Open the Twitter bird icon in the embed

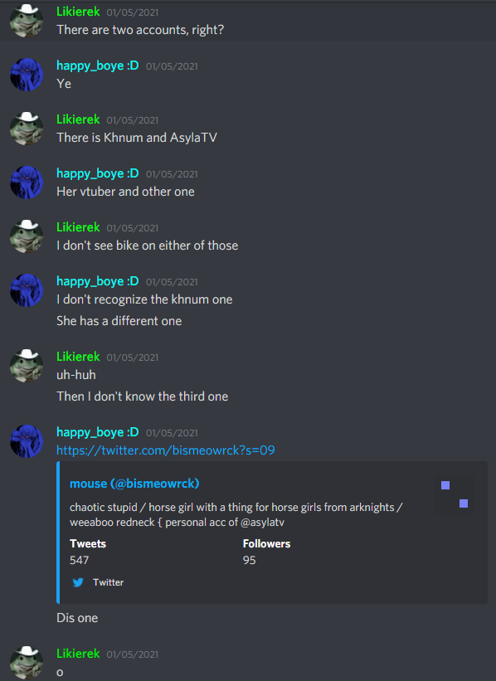(78, 582)
